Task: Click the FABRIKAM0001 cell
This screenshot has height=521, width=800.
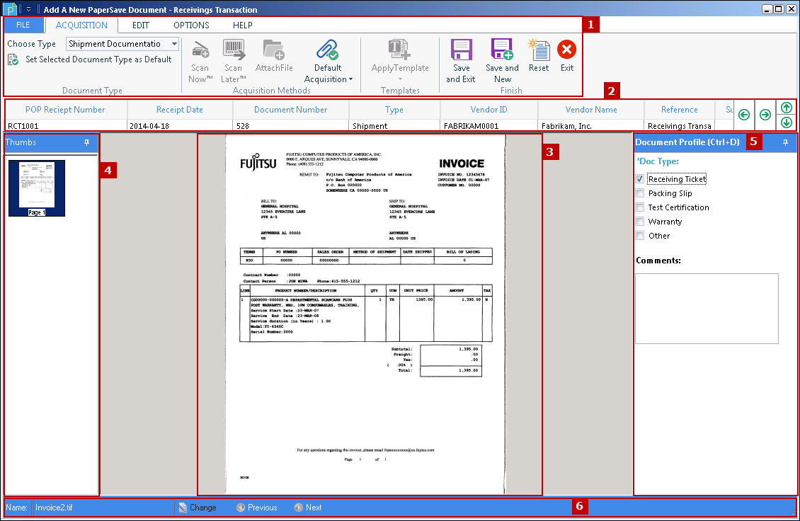Action: [488, 125]
